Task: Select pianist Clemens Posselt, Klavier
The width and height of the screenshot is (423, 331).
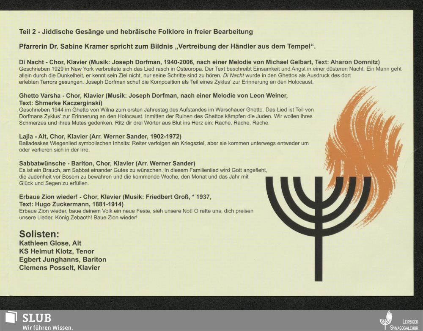Action: (x=60, y=268)
